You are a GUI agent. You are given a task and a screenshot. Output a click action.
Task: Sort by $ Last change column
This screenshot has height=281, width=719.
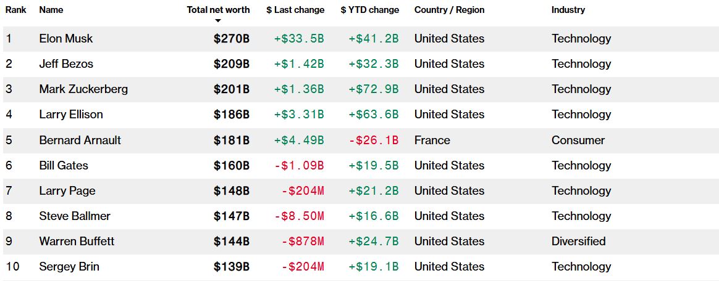(x=295, y=10)
